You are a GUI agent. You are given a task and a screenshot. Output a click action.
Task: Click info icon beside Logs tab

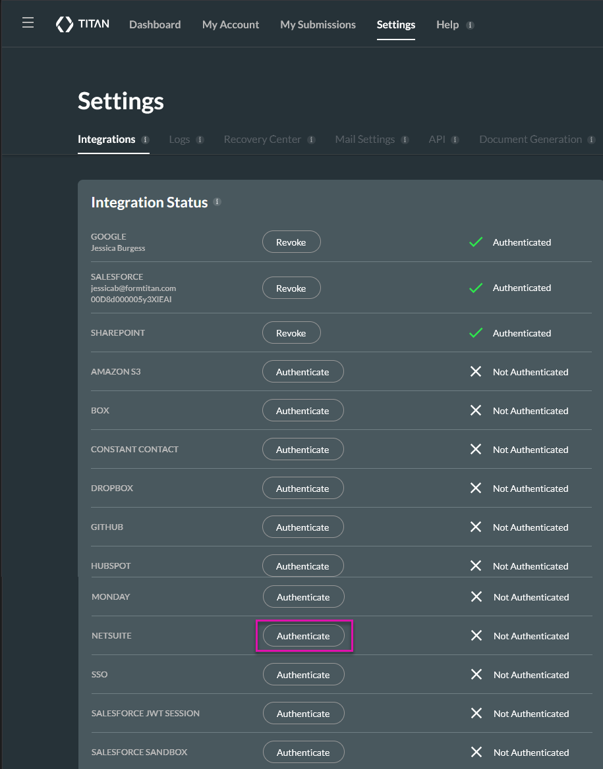coord(200,140)
